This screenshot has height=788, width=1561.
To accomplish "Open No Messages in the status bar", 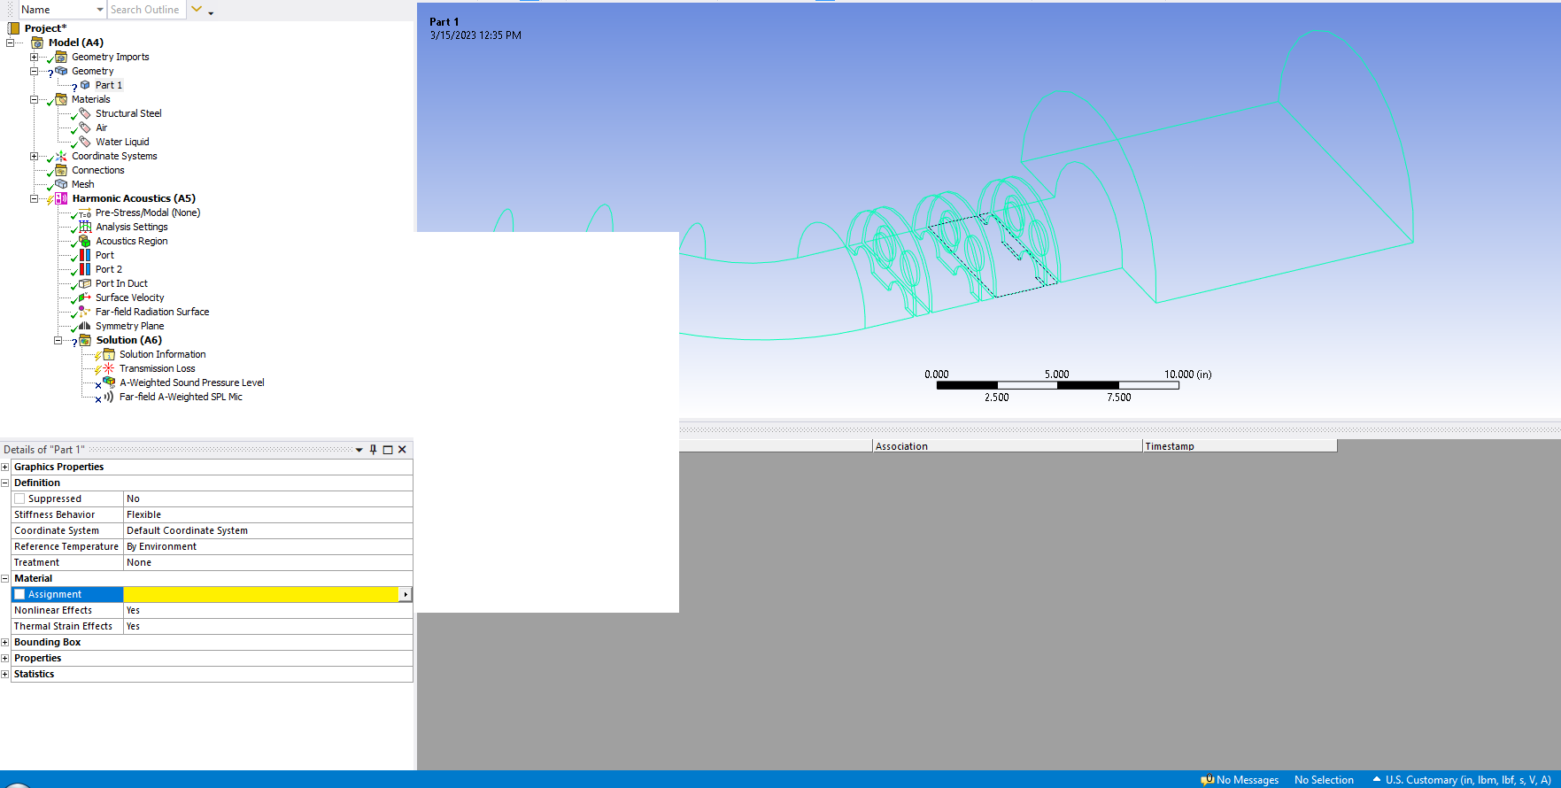I will (1240, 780).
